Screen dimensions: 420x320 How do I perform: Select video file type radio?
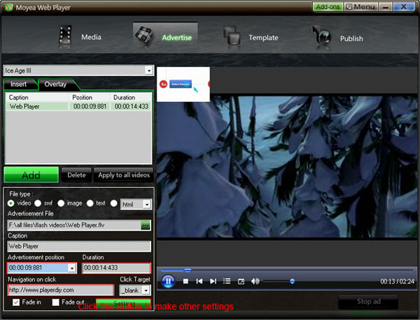(x=11, y=203)
